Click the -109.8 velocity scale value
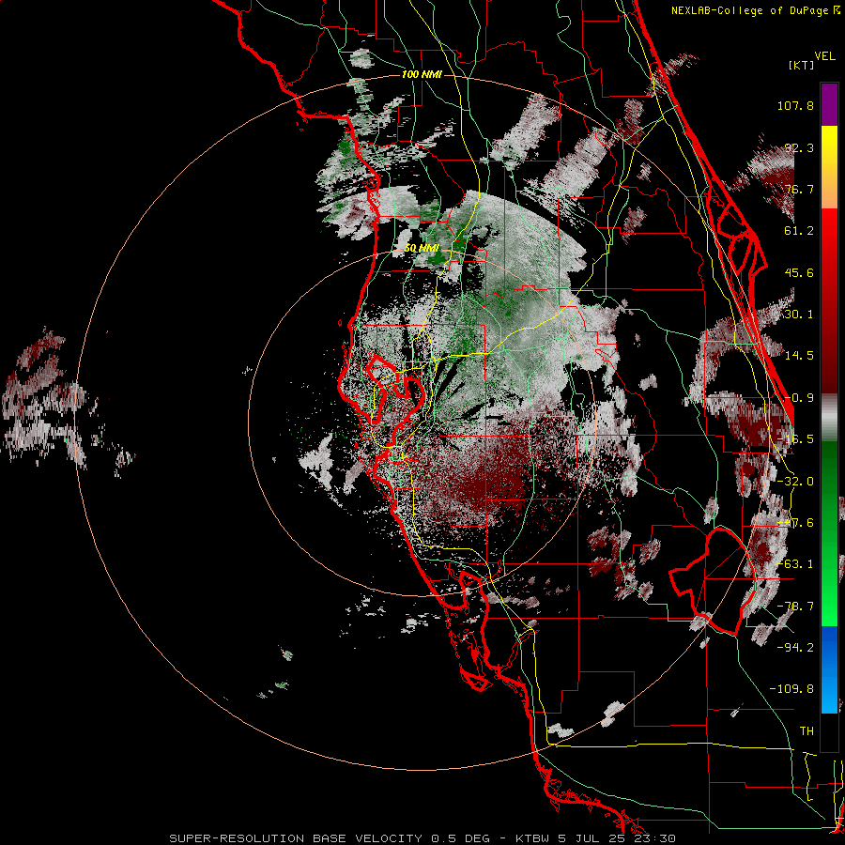The height and width of the screenshot is (845, 845). coord(791,689)
